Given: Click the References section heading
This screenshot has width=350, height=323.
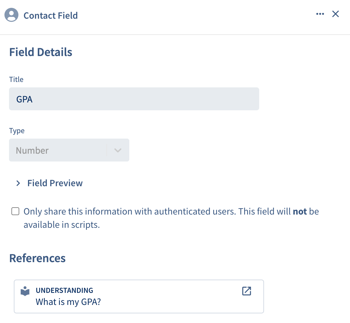Looking at the screenshot, I should click(x=37, y=258).
